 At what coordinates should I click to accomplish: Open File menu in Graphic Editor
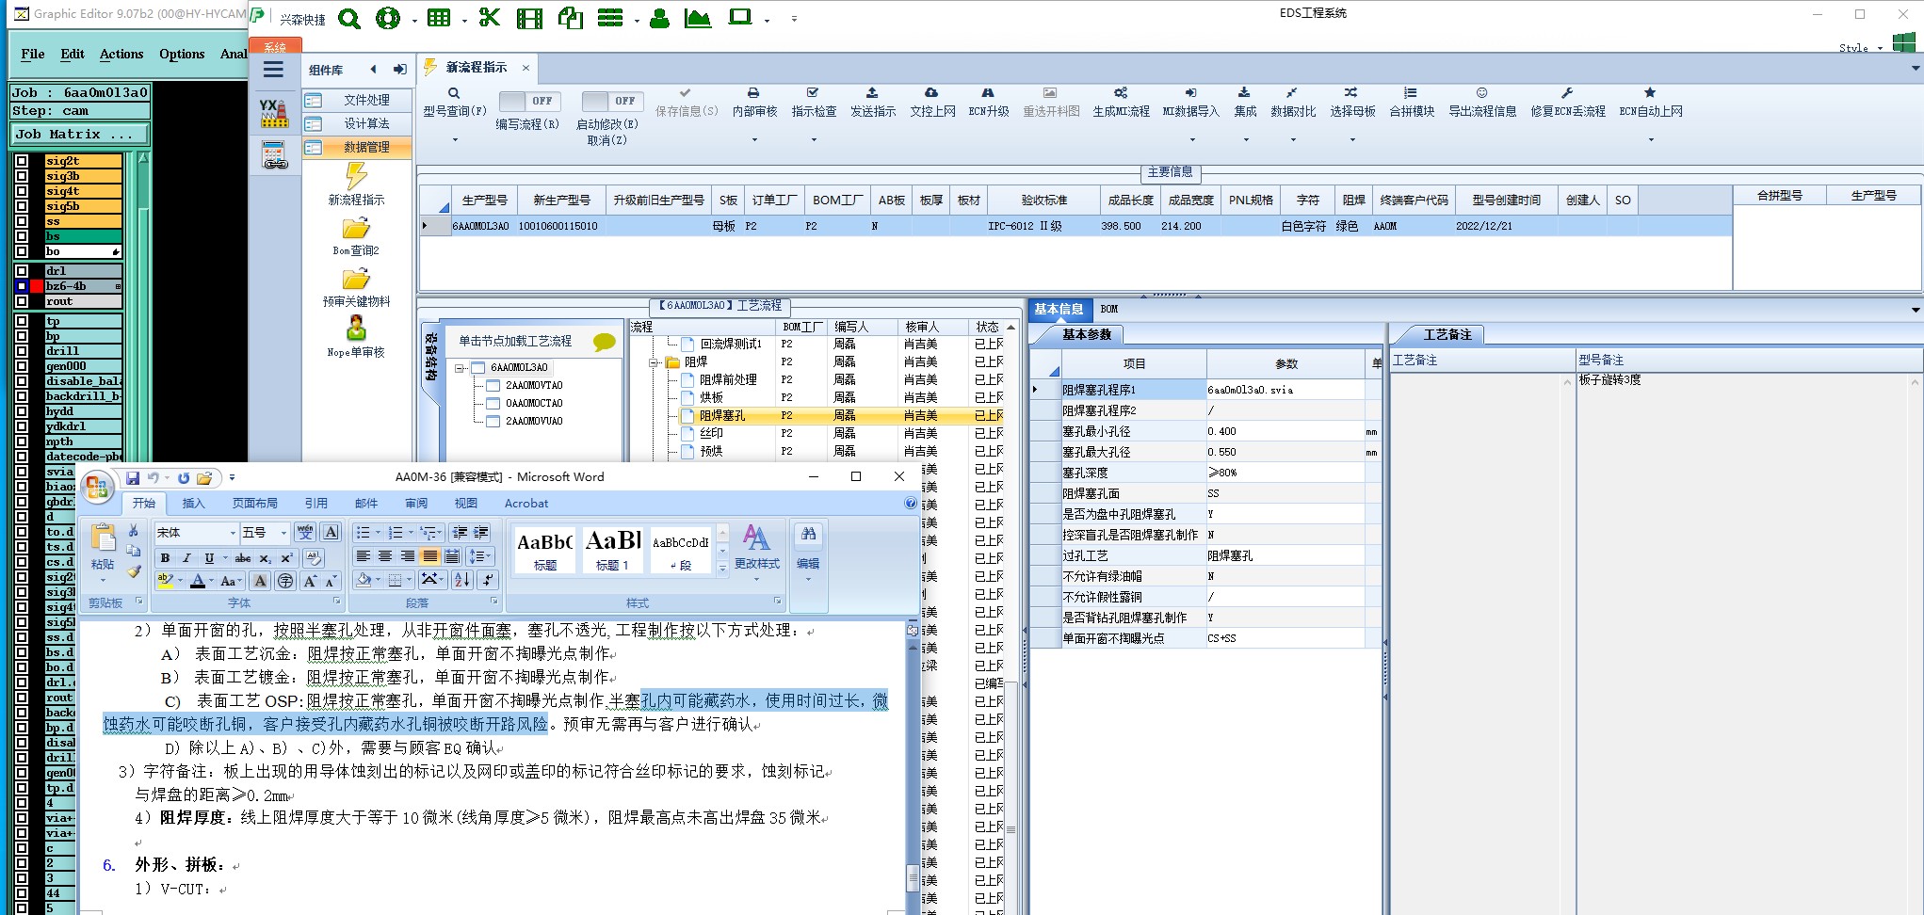tap(33, 54)
